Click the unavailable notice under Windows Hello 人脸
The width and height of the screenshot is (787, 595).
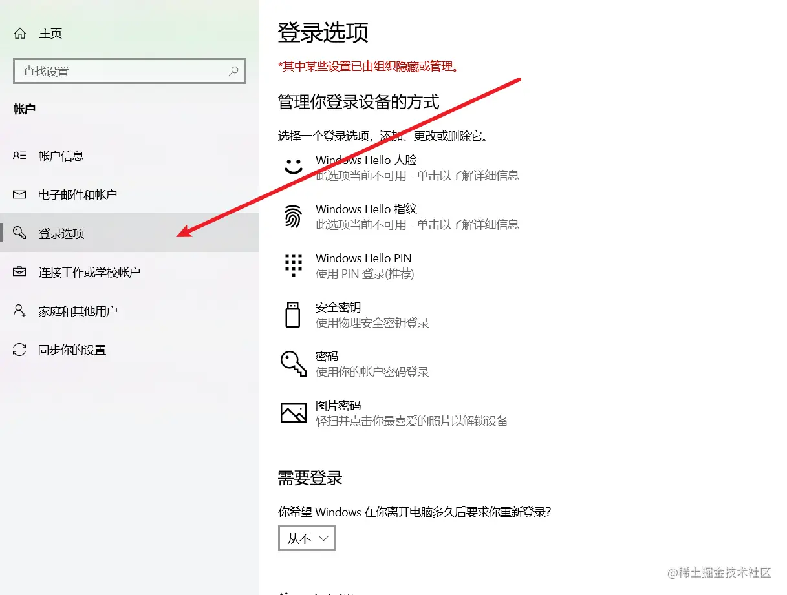(x=417, y=176)
